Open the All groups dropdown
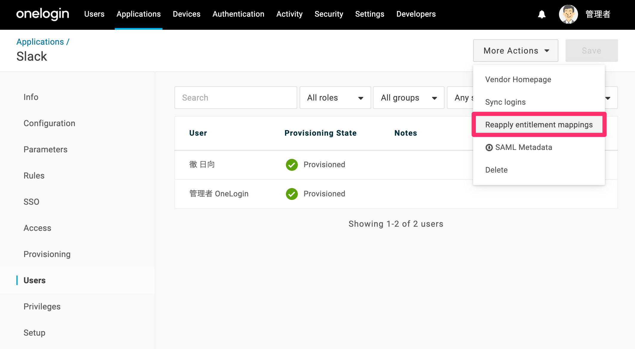The image size is (635, 349). pyautogui.click(x=409, y=98)
